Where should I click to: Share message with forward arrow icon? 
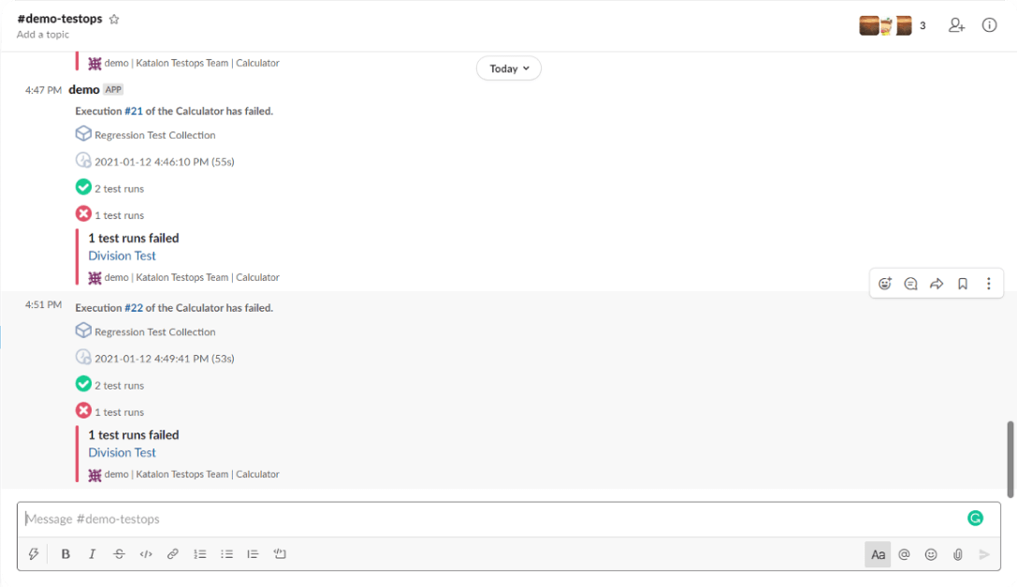(937, 284)
